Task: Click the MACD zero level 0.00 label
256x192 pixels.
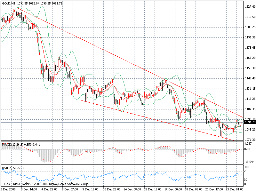Action: point(247,149)
